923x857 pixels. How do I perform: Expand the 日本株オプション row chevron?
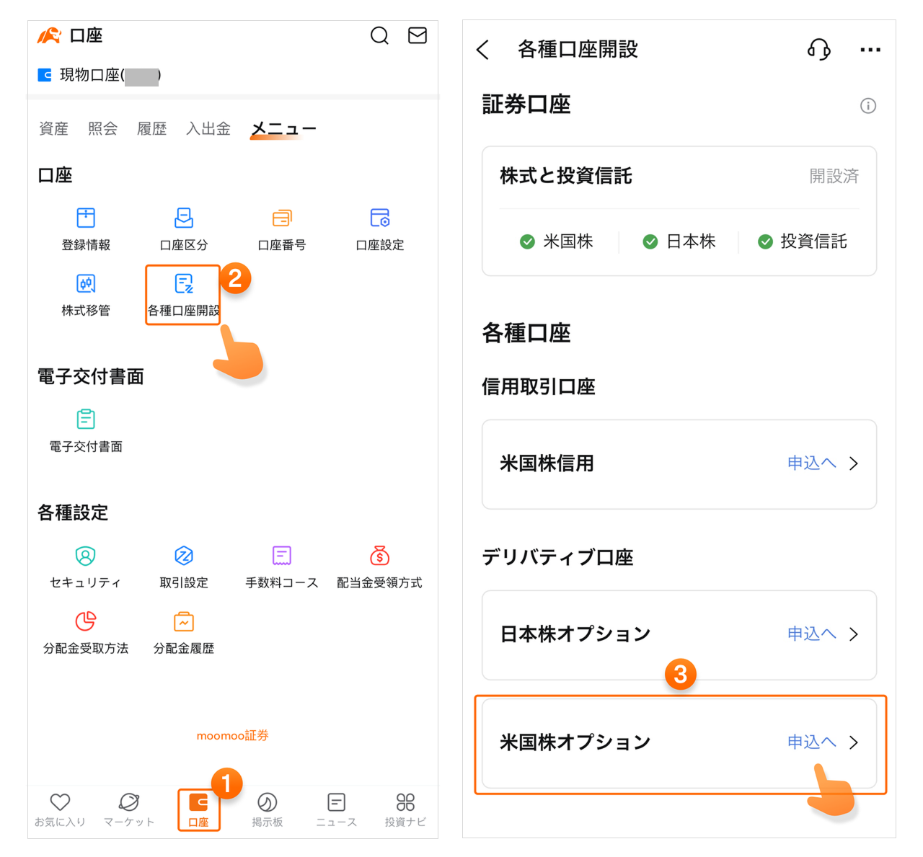tap(854, 634)
